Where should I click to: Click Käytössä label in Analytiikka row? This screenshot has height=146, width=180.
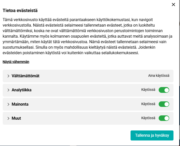(x=148, y=90)
